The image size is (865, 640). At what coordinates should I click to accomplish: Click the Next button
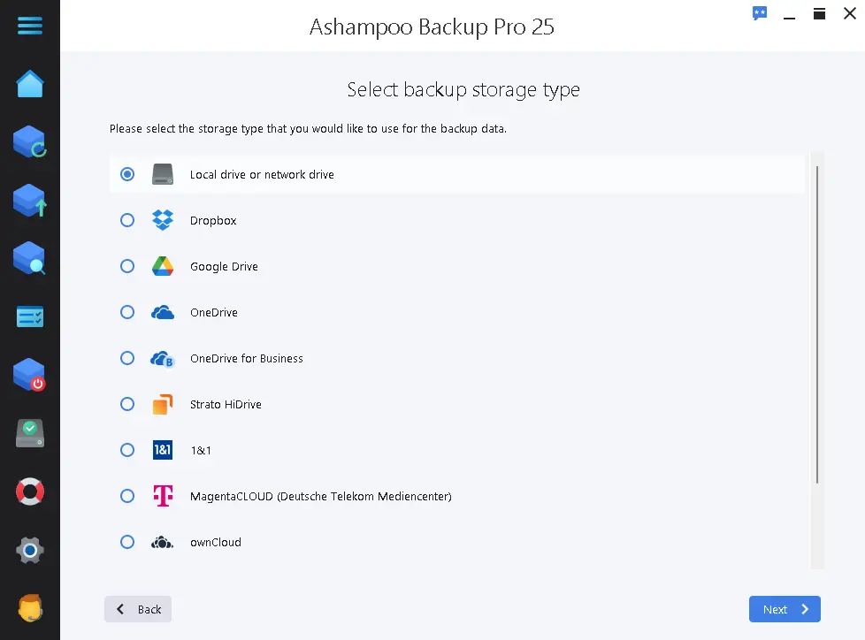pos(785,609)
